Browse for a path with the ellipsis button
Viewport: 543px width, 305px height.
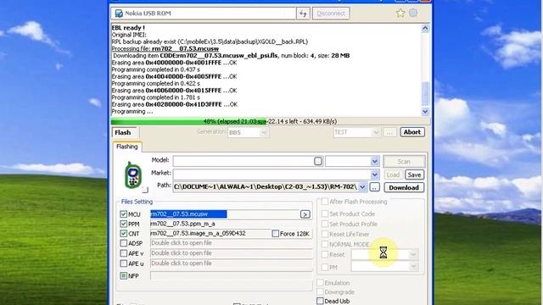pos(374,187)
